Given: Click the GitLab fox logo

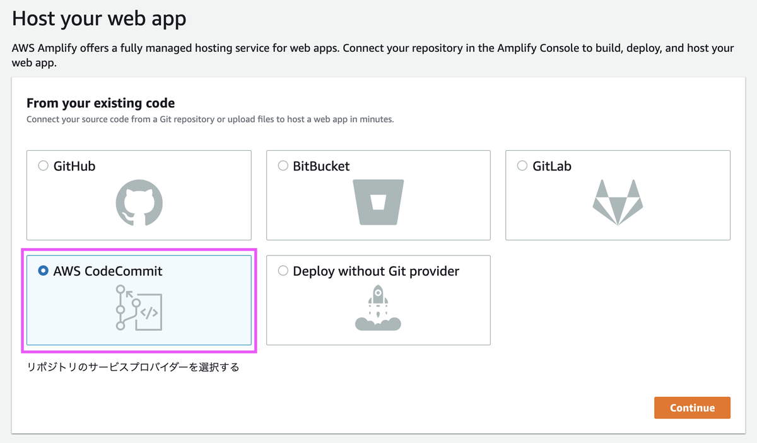Looking at the screenshot, I should tap(618, 202).
